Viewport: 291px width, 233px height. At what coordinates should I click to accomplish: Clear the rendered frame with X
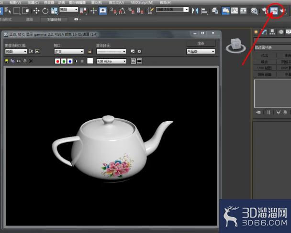pyautogui.click(x=31, y=61)
